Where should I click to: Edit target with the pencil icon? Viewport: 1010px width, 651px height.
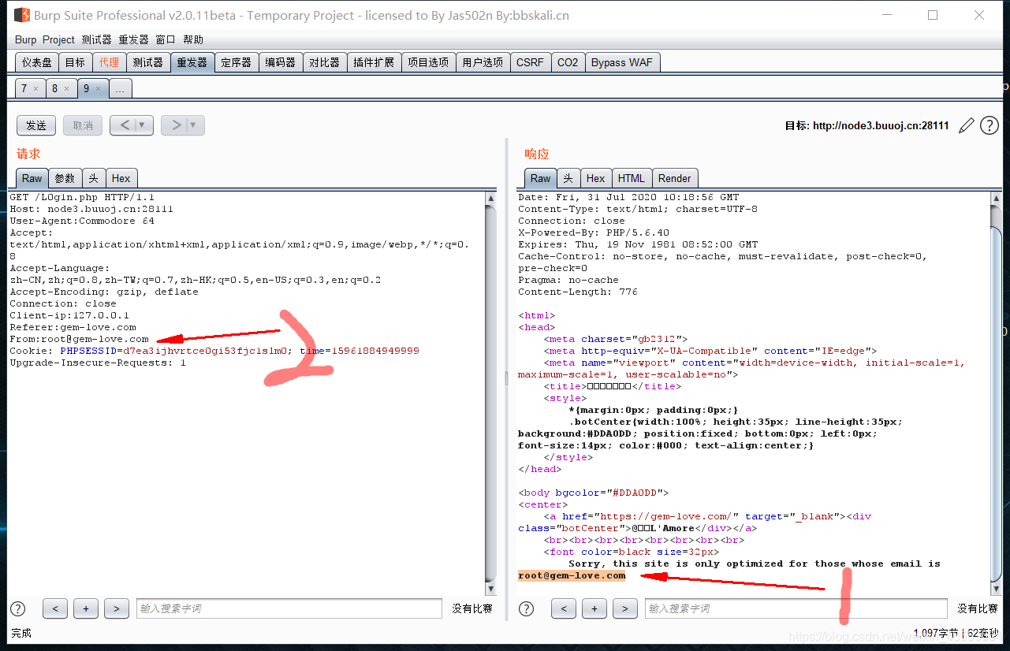[x=966, y=125]
